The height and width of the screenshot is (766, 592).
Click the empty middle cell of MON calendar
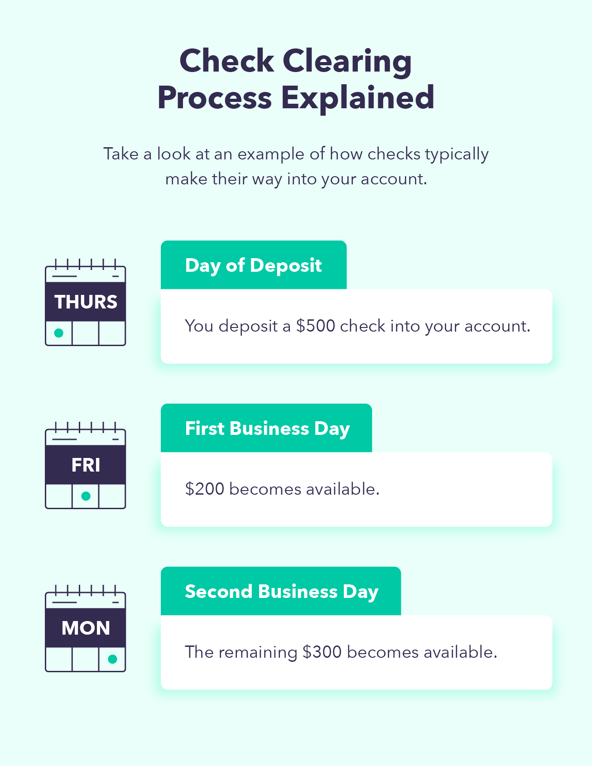86,659
